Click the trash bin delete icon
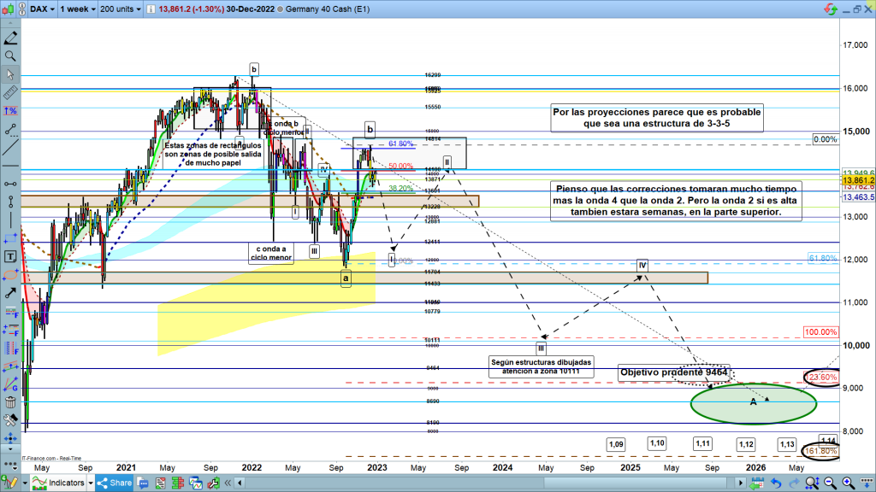The image size is (876, 492). click(9, 401)
